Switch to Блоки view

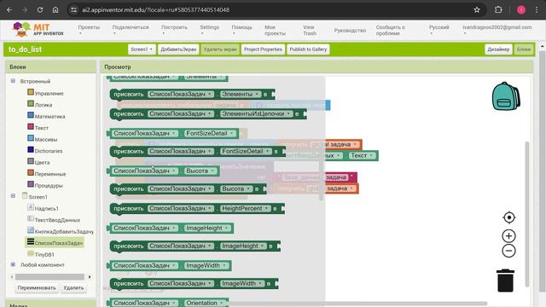(523, 49)
